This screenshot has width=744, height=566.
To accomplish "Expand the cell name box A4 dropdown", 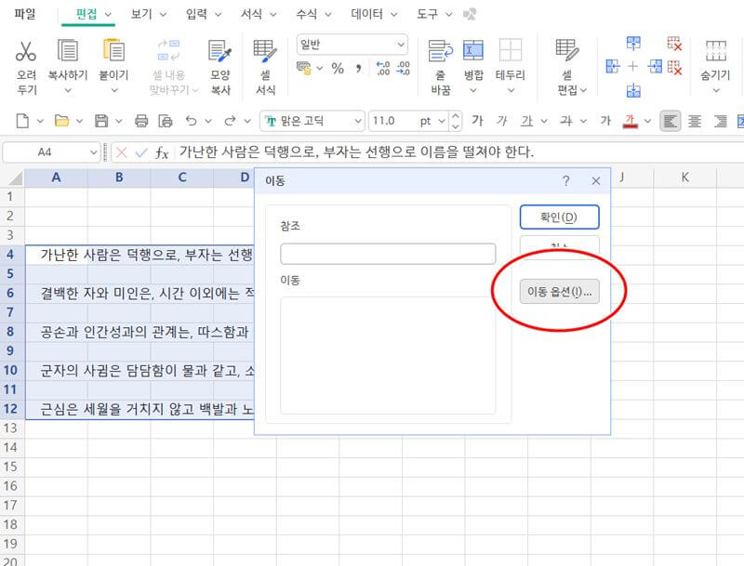I will click(x=93, y=152).
